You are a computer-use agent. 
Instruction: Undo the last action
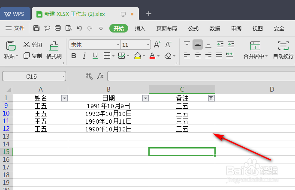pos(79,28)
